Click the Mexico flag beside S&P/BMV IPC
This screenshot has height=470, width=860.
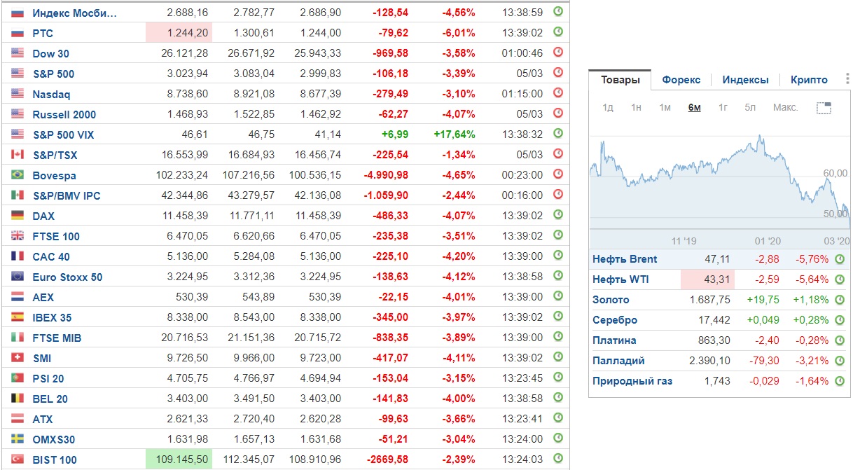point(18,195)
